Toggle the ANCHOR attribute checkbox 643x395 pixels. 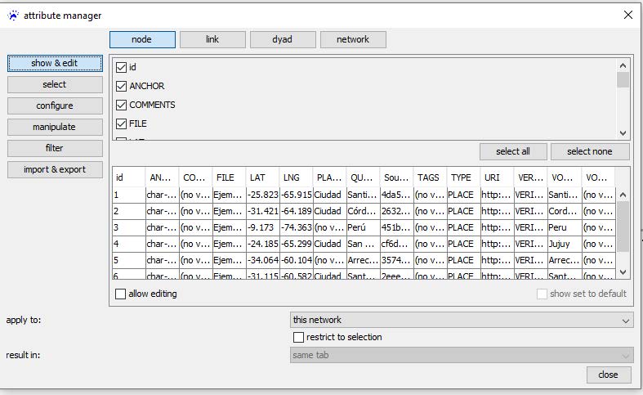[x=122, y=86]
